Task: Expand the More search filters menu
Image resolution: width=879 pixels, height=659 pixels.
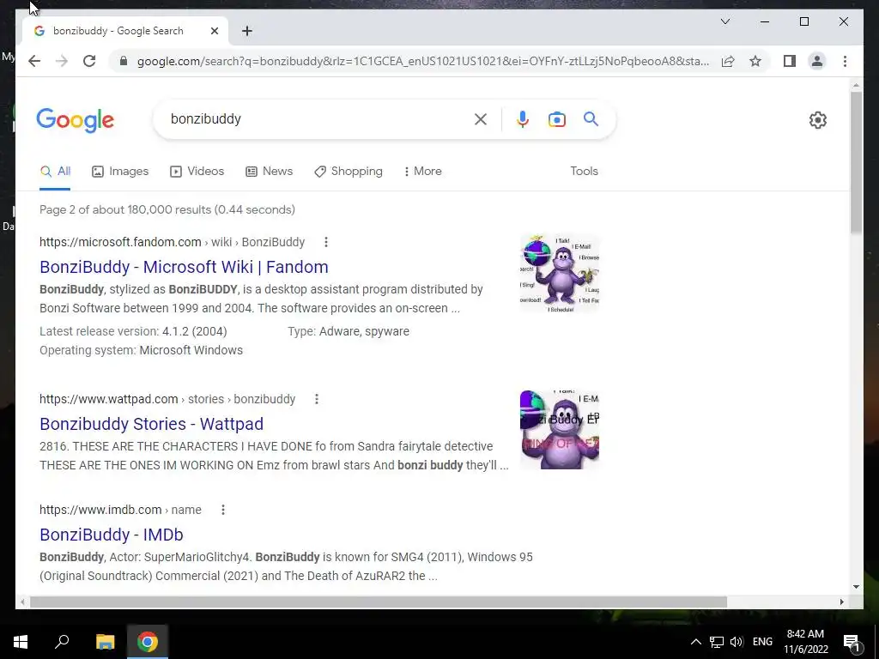Action: click(x=422, y=172)
